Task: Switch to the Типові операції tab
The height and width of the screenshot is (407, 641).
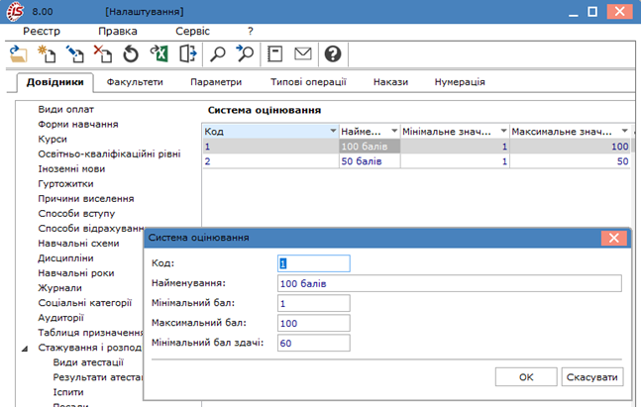Action: click(x=308, y=82)
